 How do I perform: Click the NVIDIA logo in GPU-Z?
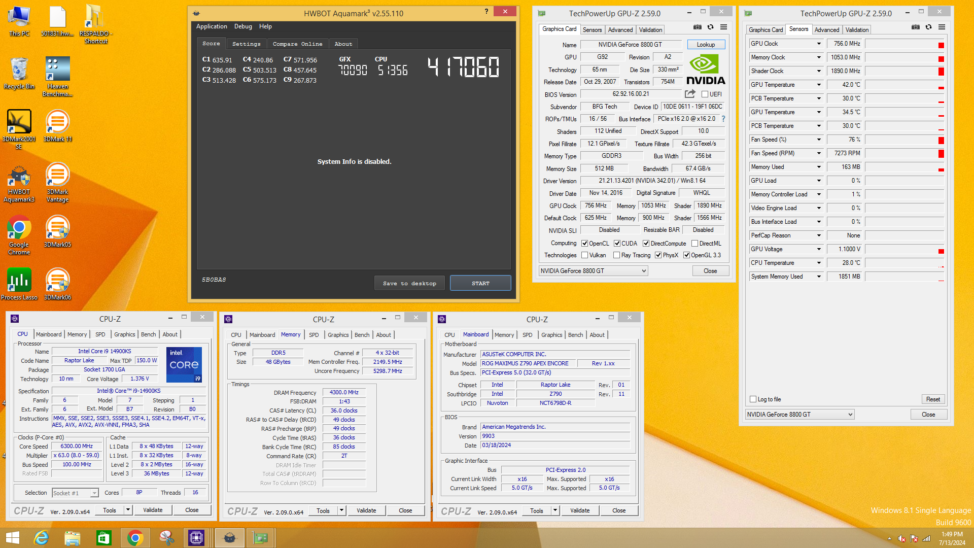tap(705, 70)
